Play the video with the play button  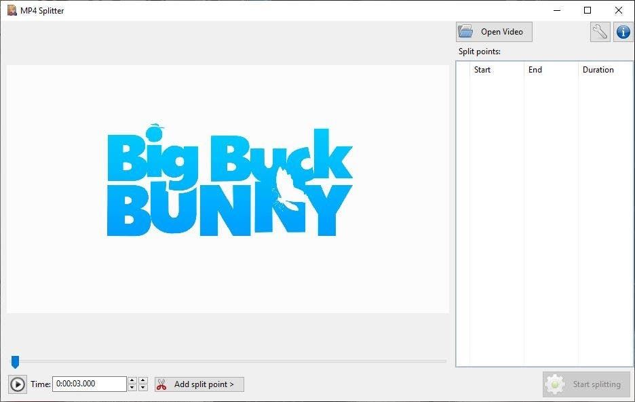pyautogui.click(x=18, y=384)
